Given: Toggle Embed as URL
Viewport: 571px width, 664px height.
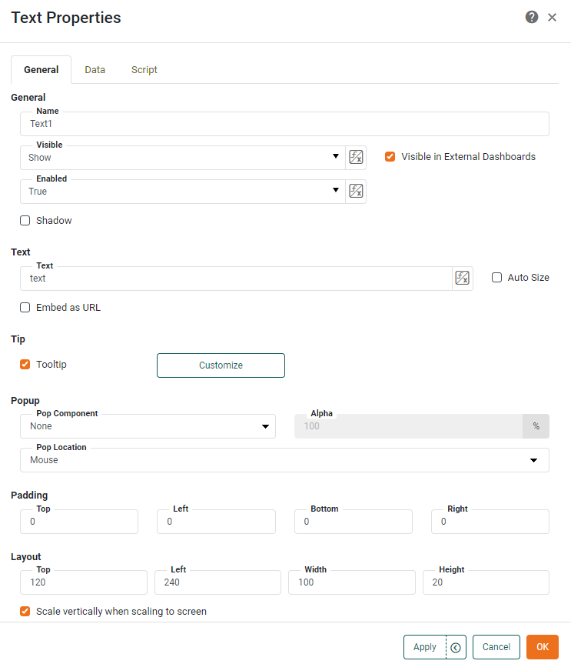Looking at the screenshot, I should [x=25, y=307].
